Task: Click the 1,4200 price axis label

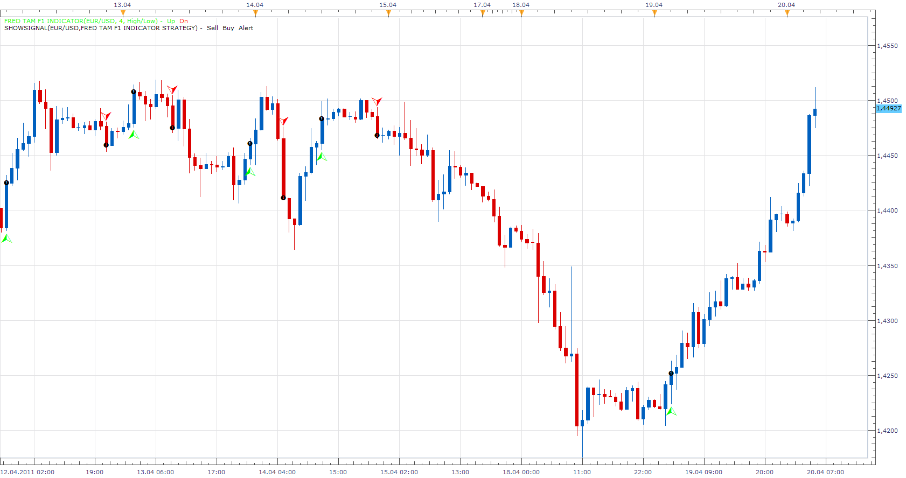Action: [x=887, y=431]
